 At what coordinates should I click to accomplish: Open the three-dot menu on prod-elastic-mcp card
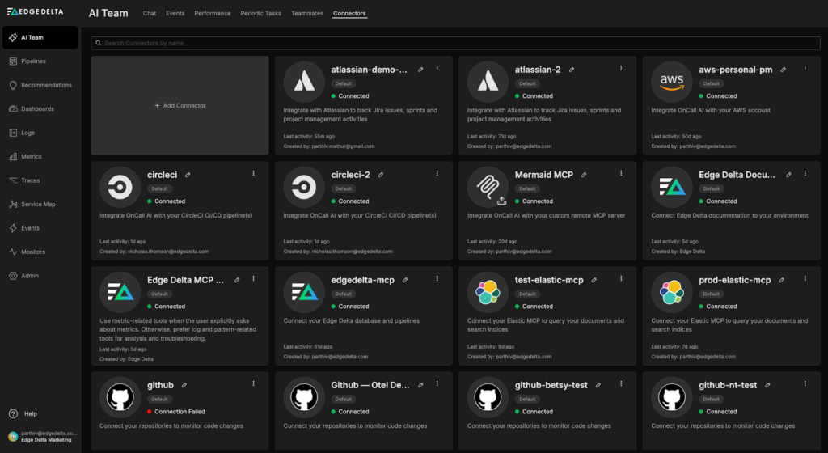pos(805,279)
